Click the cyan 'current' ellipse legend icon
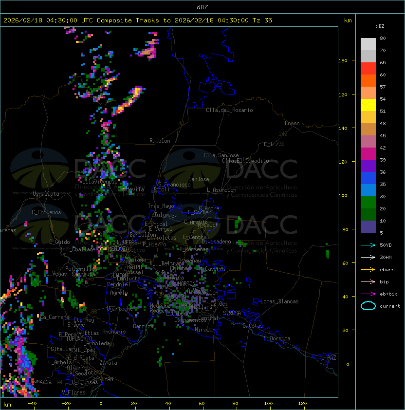 click(368, 306)
